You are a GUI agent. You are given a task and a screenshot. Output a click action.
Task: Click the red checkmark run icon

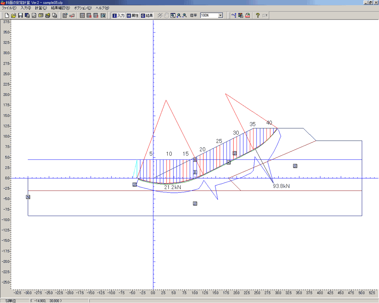pos(72,16)
